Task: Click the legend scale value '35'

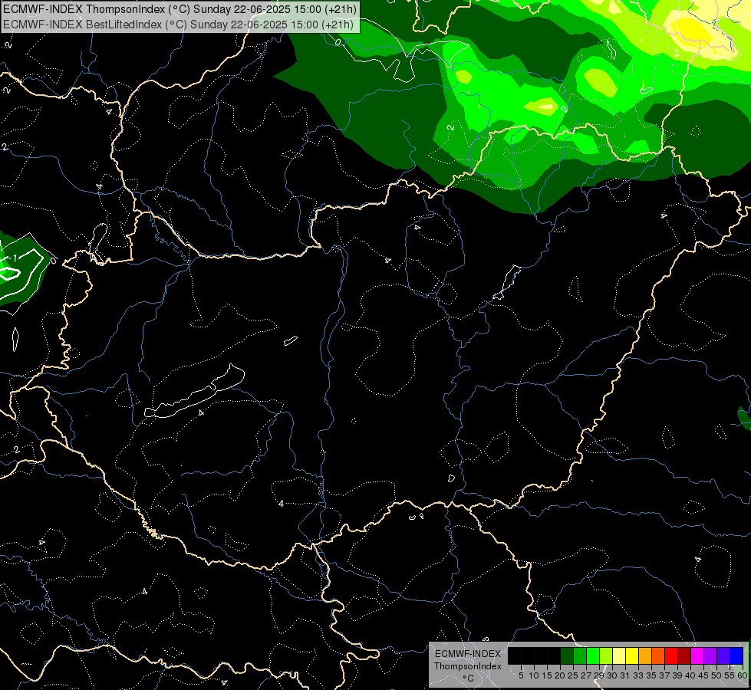Action: coord(651,675)
